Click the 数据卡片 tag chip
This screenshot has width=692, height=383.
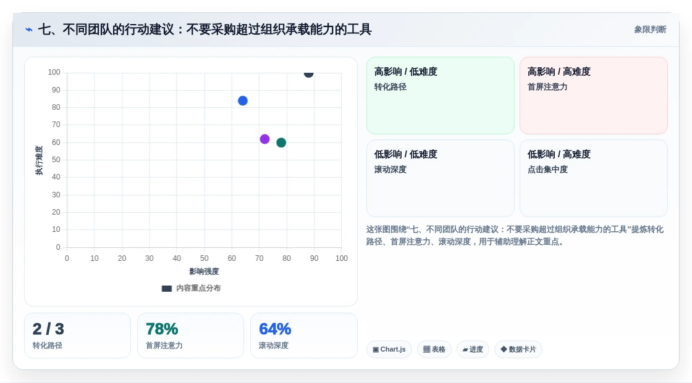pos(518,350)
